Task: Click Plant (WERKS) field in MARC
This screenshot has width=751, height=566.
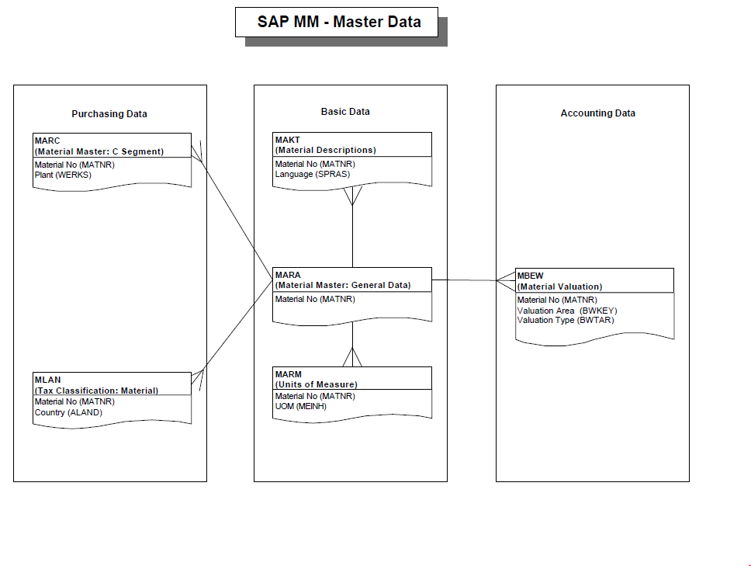Action: click(x=63, y=175)
